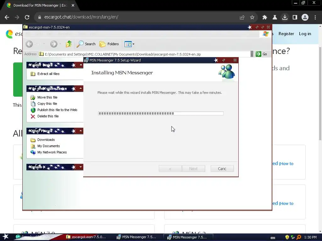Open Chrome Labs flask icon
The image size is (322, 241).
275,18
